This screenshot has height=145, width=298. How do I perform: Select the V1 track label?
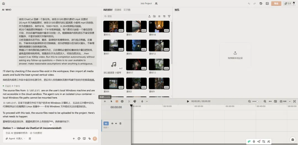[106, 123]
